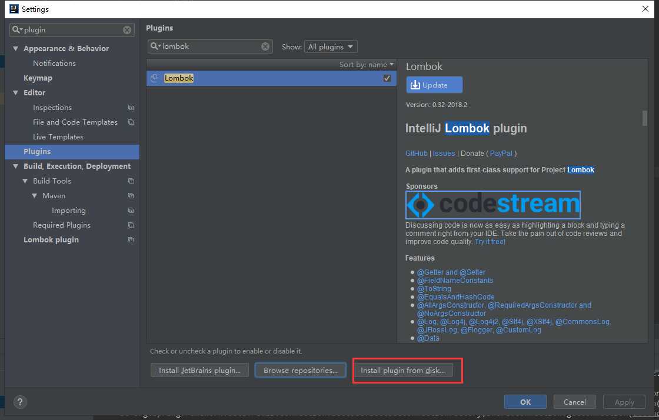Select the Lombok row in plugin list
This screenshot has width=659, height=420.
point(271,78)
